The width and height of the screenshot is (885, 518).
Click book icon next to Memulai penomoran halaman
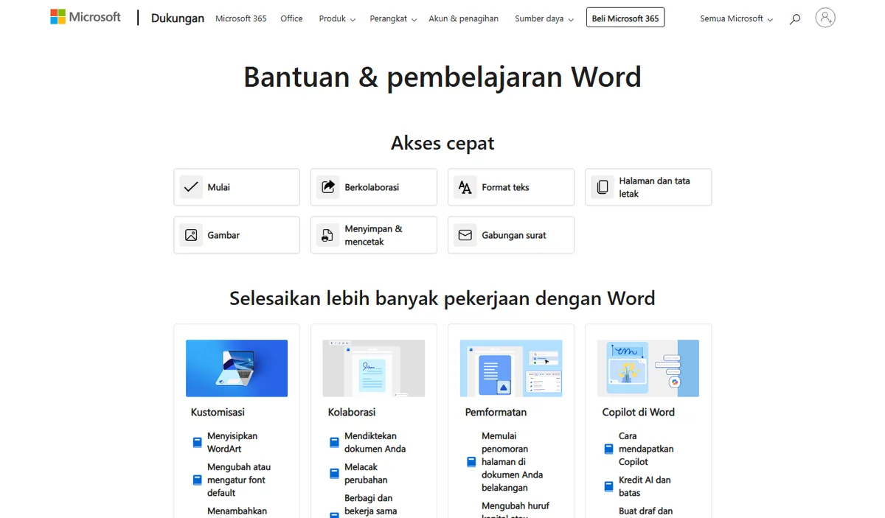pyautogui.click(x=471, y=462)
